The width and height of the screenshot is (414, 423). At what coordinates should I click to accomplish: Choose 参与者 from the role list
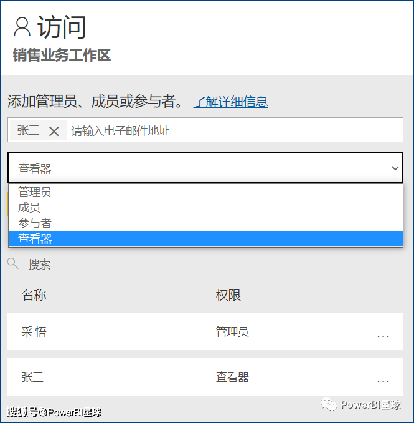click(205, 223)
